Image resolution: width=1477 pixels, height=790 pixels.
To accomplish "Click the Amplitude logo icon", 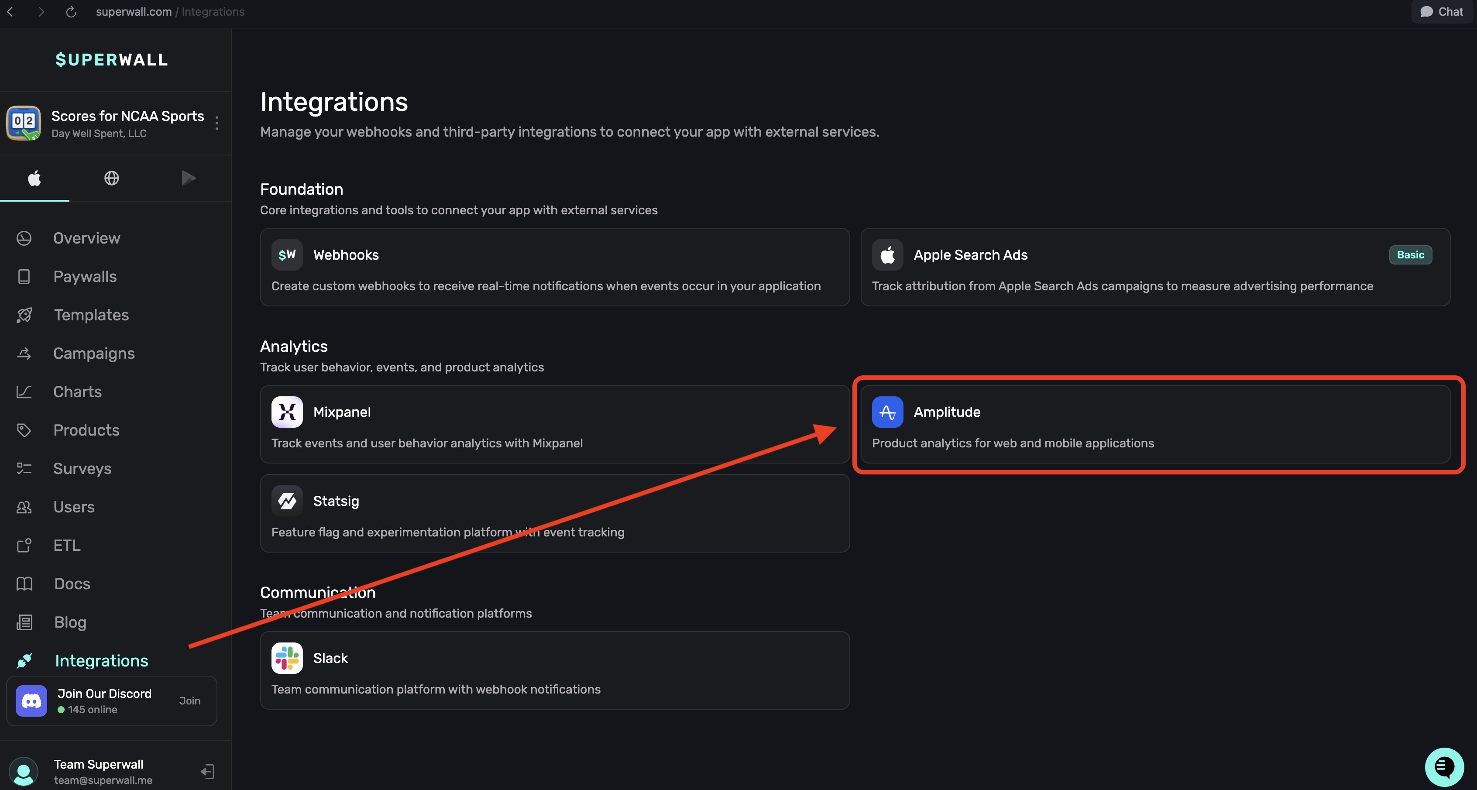I will pyautogui.click(x=887, y=412).
